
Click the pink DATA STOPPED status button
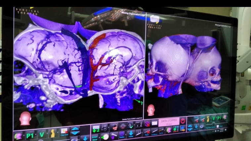pos(169,121)
